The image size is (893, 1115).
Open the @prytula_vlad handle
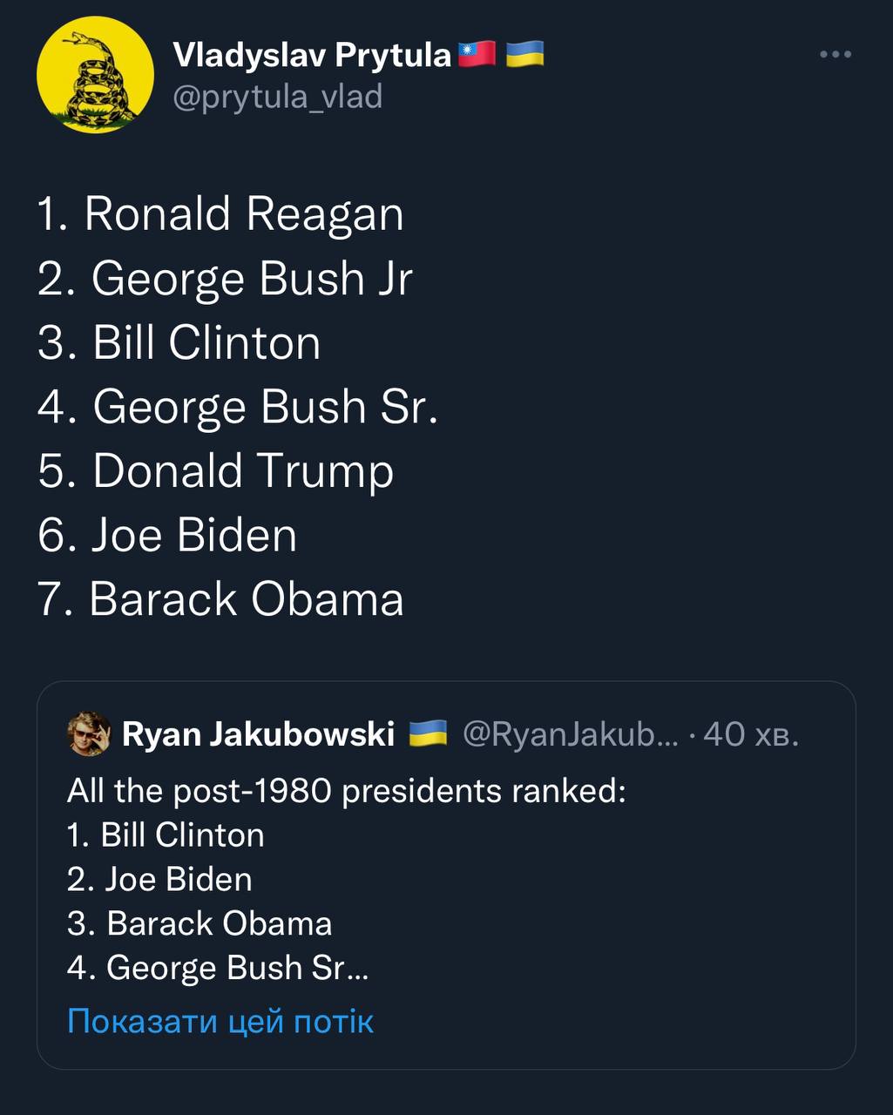click(x=277, y=96)
